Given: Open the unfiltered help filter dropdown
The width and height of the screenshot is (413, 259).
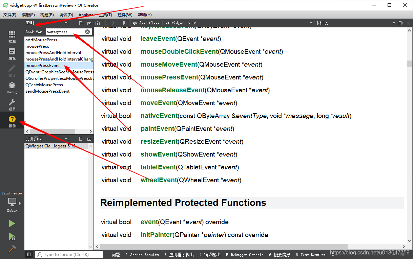Looking at the screenshot, I should (x=355, y=23).
